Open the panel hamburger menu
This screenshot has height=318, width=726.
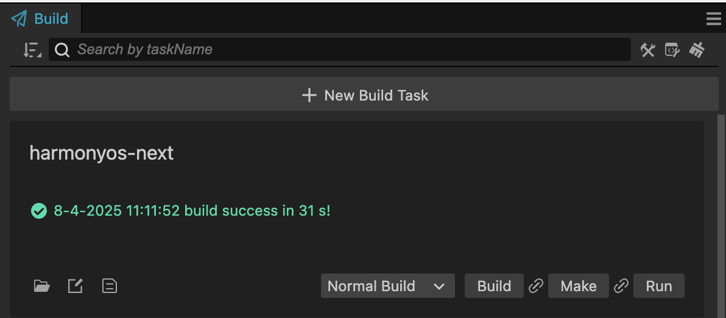(713, 19)
